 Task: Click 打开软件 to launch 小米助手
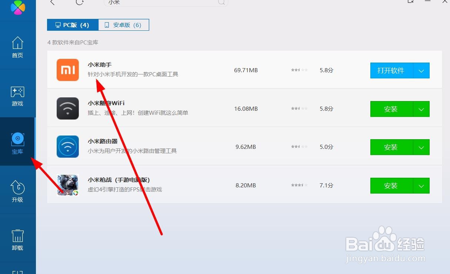pyautogui.click(x=392, y=70)
